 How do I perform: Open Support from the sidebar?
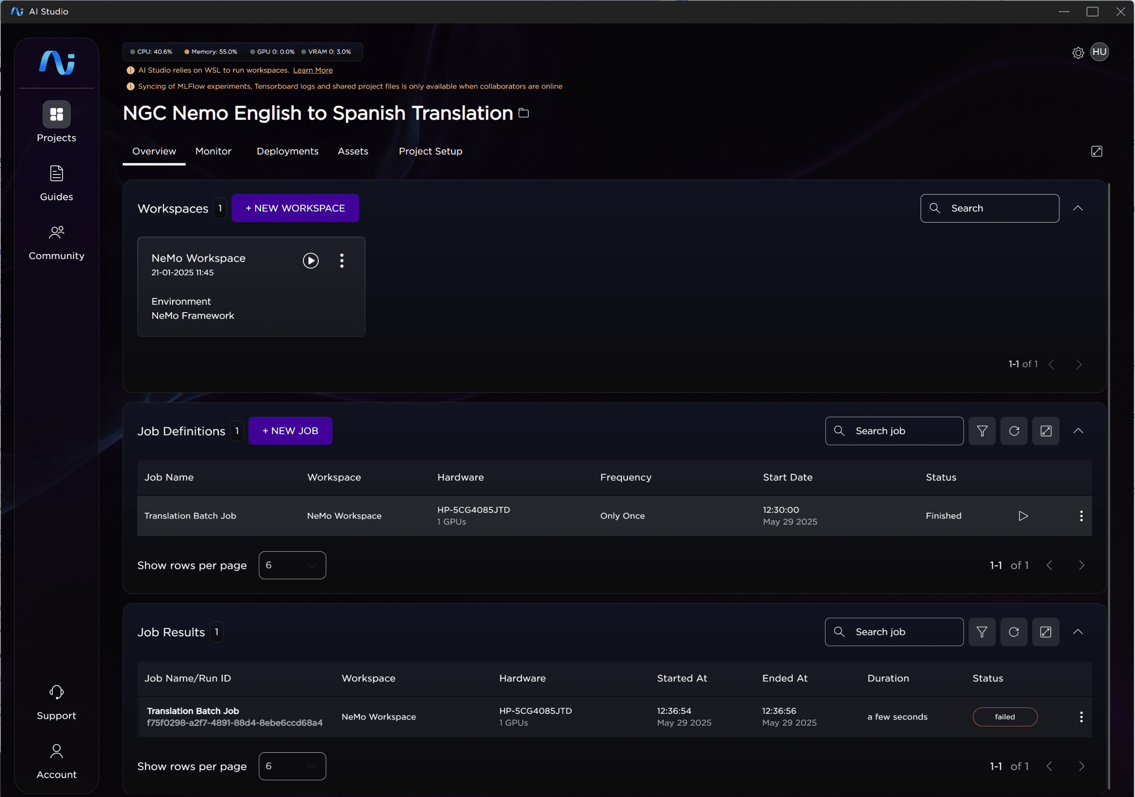point(56,701)
